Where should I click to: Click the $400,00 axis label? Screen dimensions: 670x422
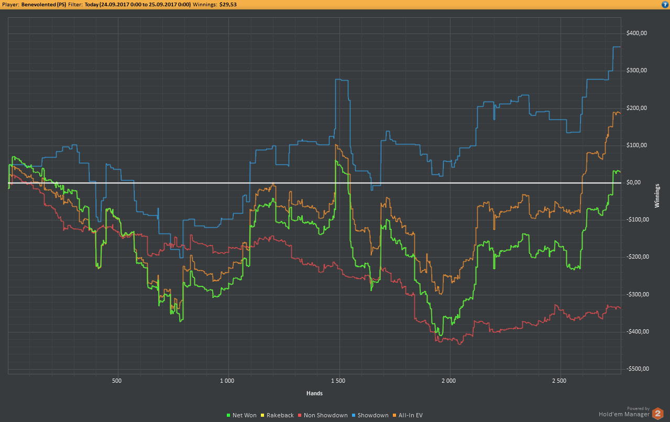point(636,34)
